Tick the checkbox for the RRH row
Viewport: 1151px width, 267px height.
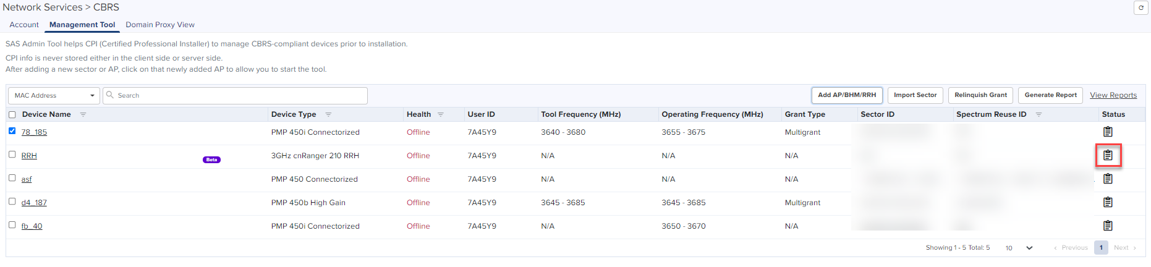tap(12, 155)
